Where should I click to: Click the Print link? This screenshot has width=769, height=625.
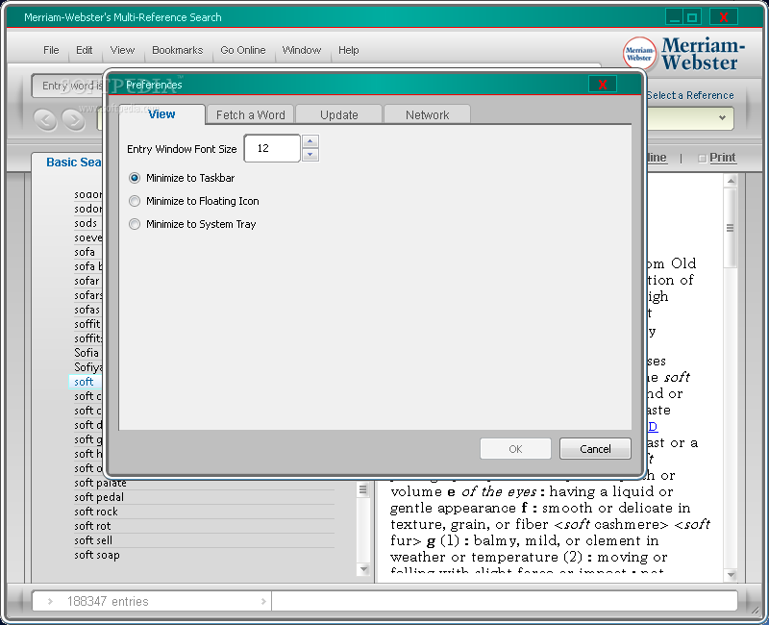click(723, 158)
